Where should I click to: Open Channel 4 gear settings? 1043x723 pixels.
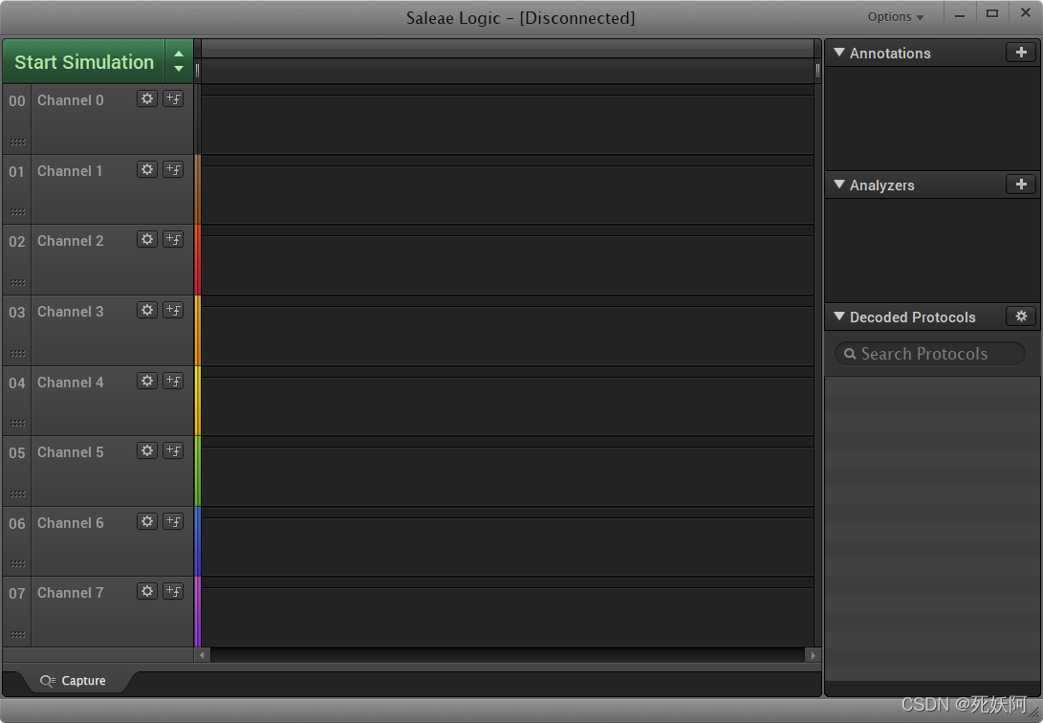pos(146,381)
